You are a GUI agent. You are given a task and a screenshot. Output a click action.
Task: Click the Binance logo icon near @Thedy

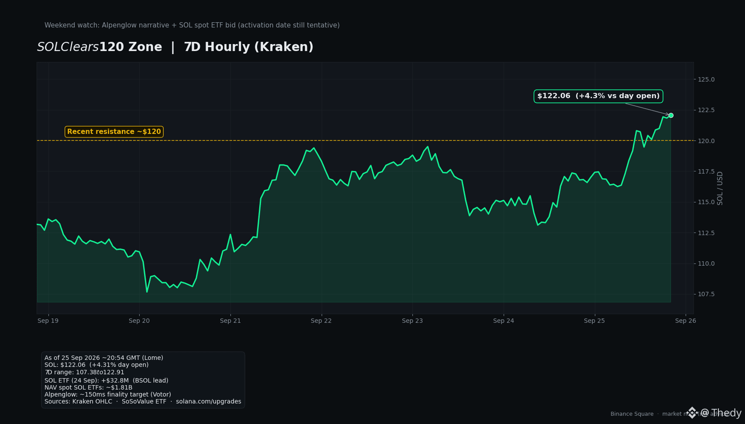coord(692,413)
